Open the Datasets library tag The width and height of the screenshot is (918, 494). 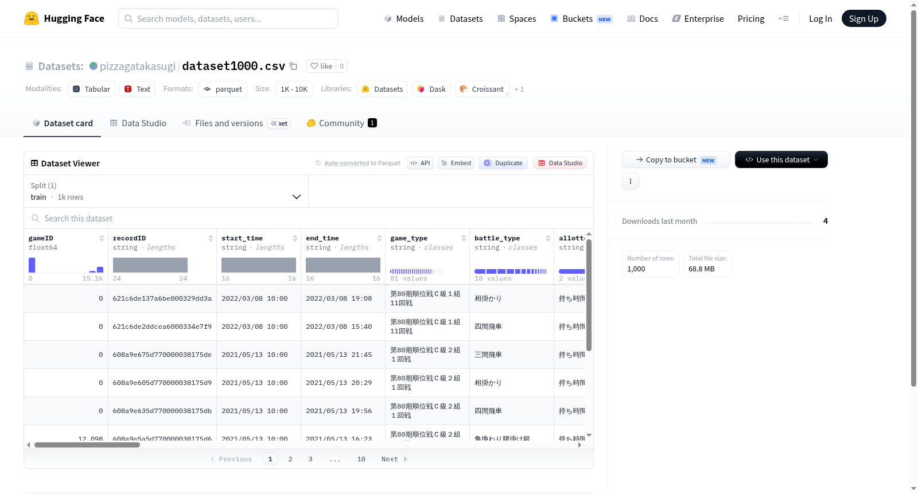[382, 89]
